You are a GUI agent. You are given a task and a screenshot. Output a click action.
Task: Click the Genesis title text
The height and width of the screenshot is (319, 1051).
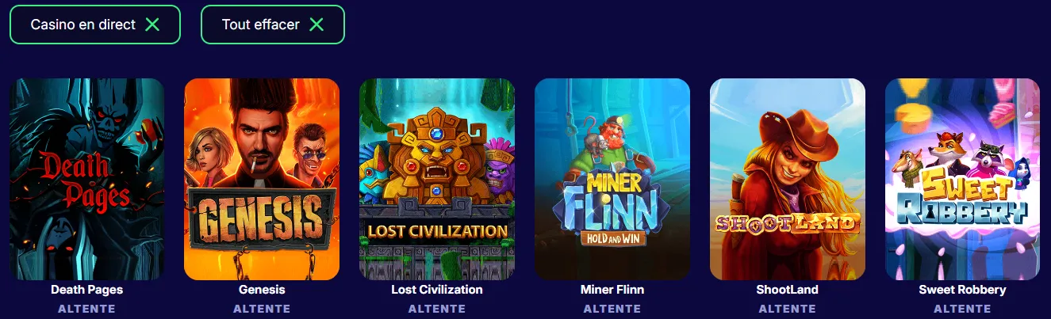coord(262,290)
